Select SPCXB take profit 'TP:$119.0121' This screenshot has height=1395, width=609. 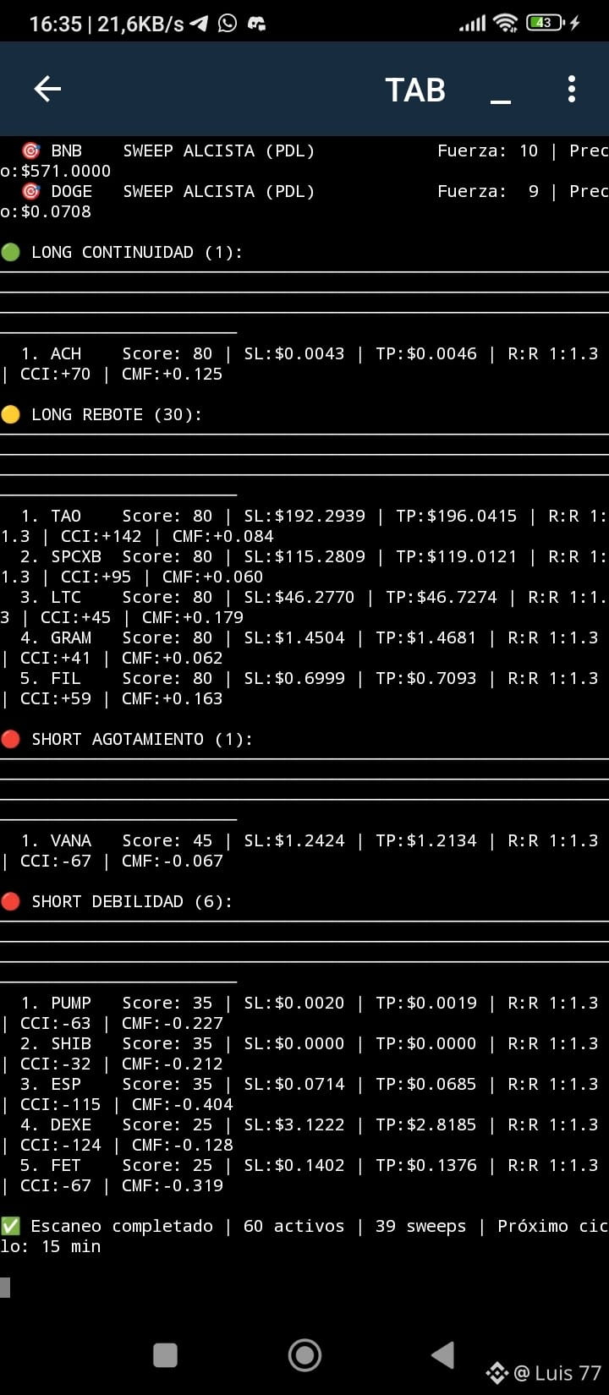[457, 556]
